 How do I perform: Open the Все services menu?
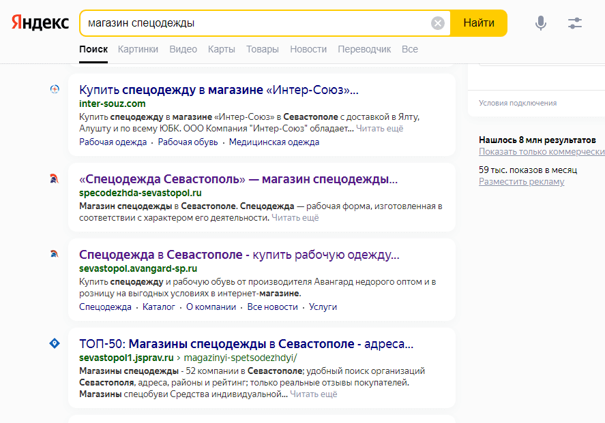pyautogui.click(x=410, y=49)
